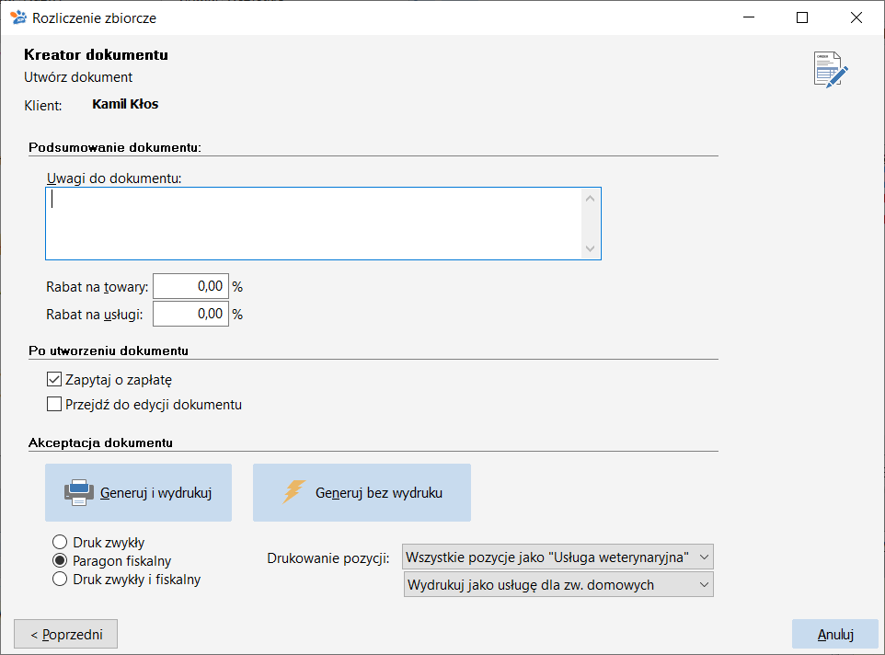Viewport: 885px width, 655px height.
Task: Expand Wydrukuj jako usługę dla zw. domowych dropdown
Action: pyautogui.click(x=558, y=584)
